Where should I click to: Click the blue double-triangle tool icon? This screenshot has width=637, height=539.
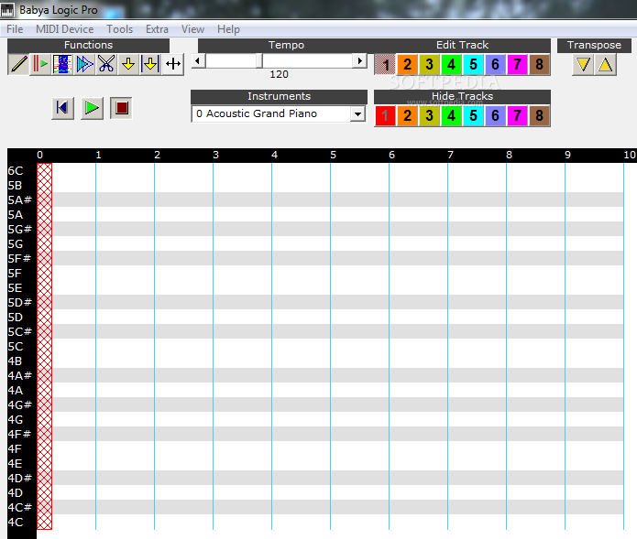[84, 64]
